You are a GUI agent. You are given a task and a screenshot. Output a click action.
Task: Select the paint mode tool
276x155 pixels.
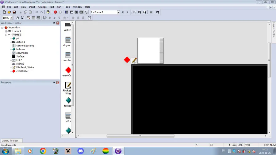22,18
